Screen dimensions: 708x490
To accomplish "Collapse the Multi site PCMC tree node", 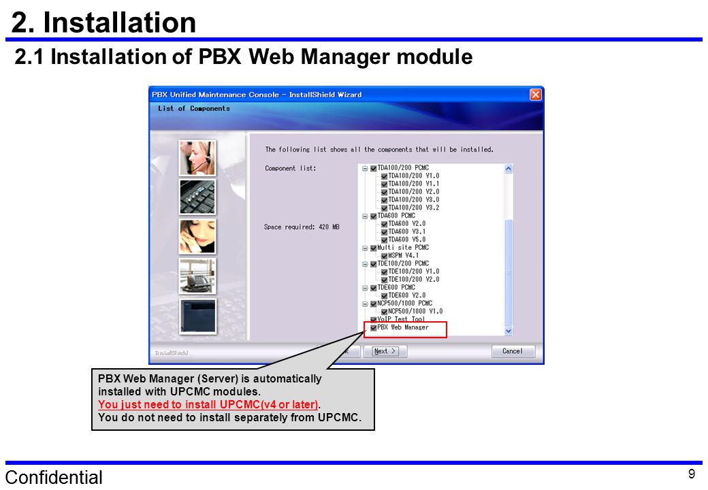I will (x=365, y=248).
